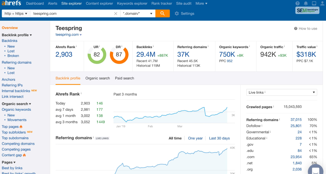This screenshot has width=326, height=174.
Task: Open Best by links page
Action: pos(12,168)
